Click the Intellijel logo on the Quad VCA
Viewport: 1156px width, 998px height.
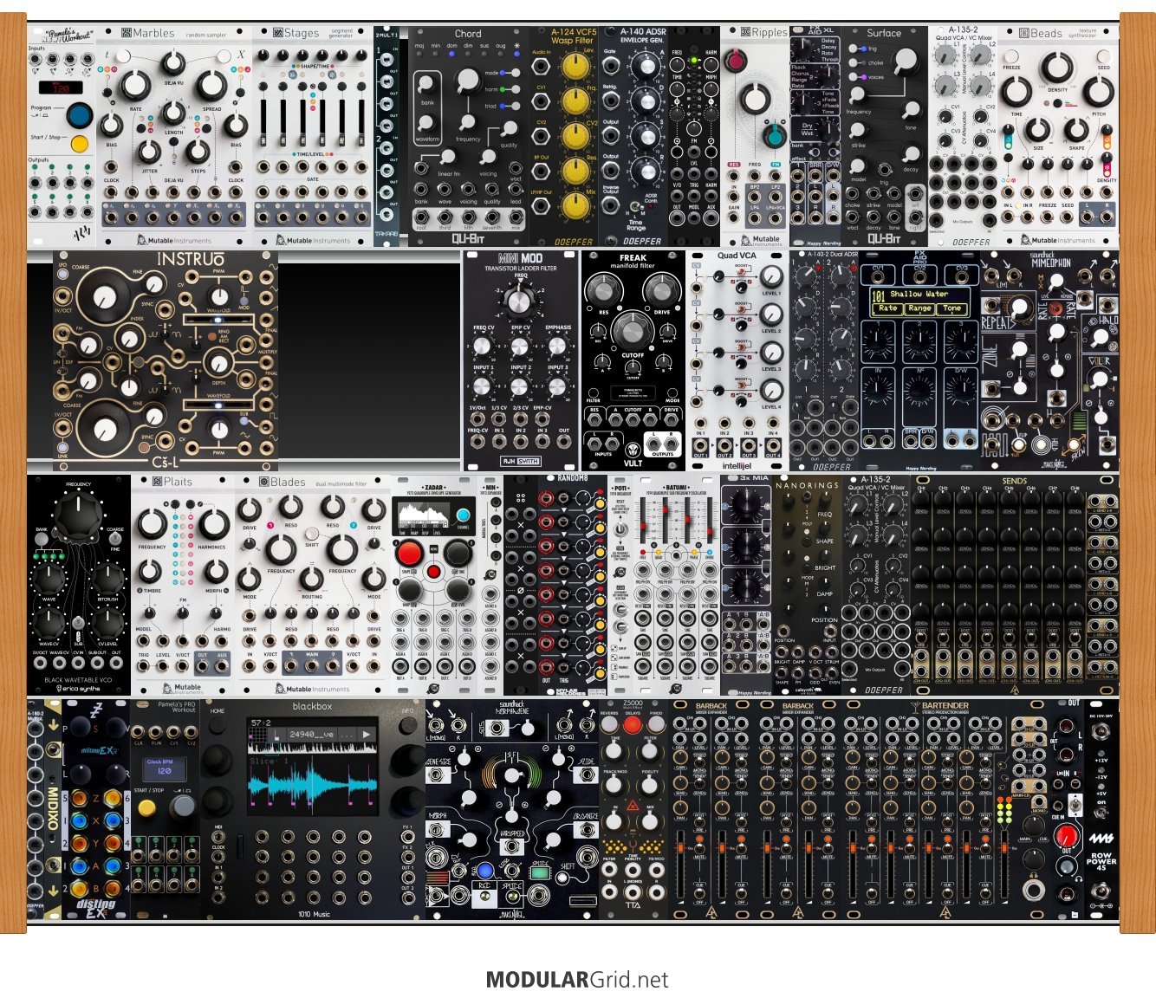(x=737, y=465)
